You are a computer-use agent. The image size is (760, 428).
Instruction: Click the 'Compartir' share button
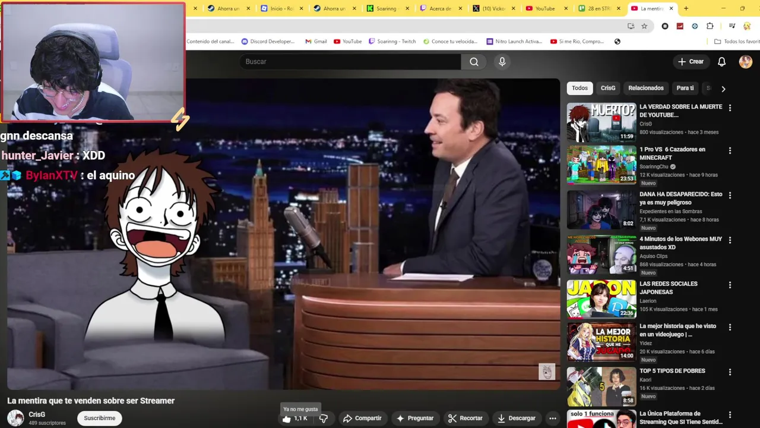click(x=362, y=418)
